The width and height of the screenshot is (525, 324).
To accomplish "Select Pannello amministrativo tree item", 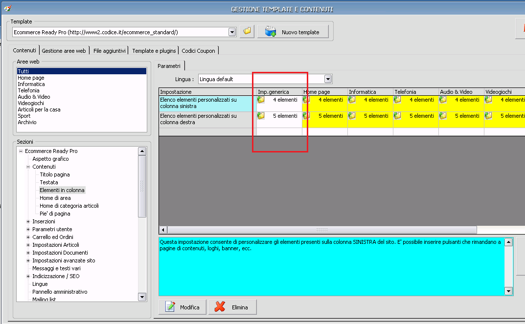I will click(x=60, y=292).
